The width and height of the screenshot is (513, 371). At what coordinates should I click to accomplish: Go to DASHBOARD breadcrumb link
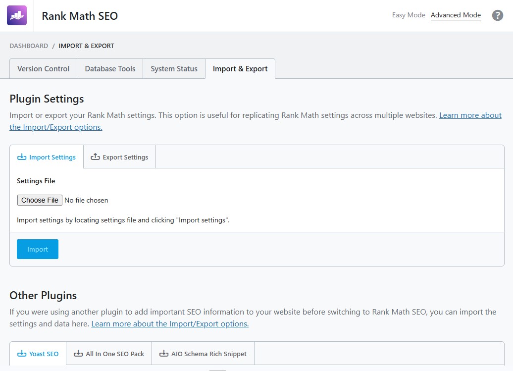pos(29,46)
